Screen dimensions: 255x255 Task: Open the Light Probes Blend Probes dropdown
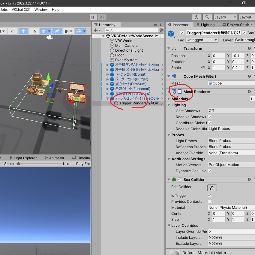231,141
